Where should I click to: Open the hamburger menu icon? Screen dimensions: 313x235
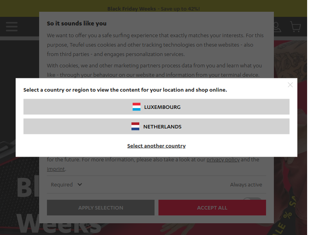pos(12,27)
